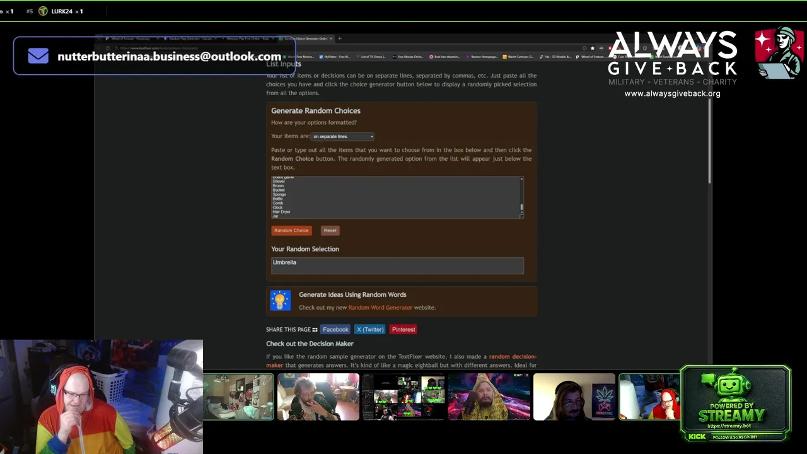Click the Hair Dryer list entry

pyautogui.click(x=281, y=212)
